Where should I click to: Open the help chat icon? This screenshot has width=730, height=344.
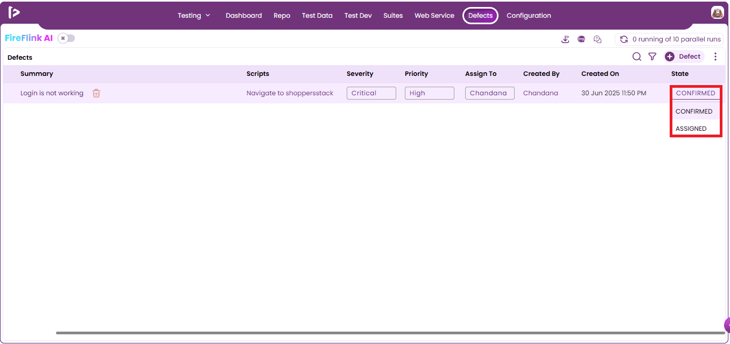coord(598,39)
